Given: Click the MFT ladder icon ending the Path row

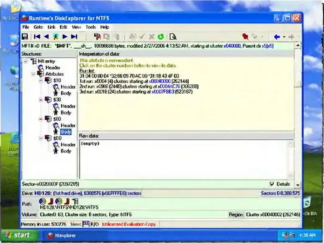Looking at the screenshot, I should coord(75,201).
